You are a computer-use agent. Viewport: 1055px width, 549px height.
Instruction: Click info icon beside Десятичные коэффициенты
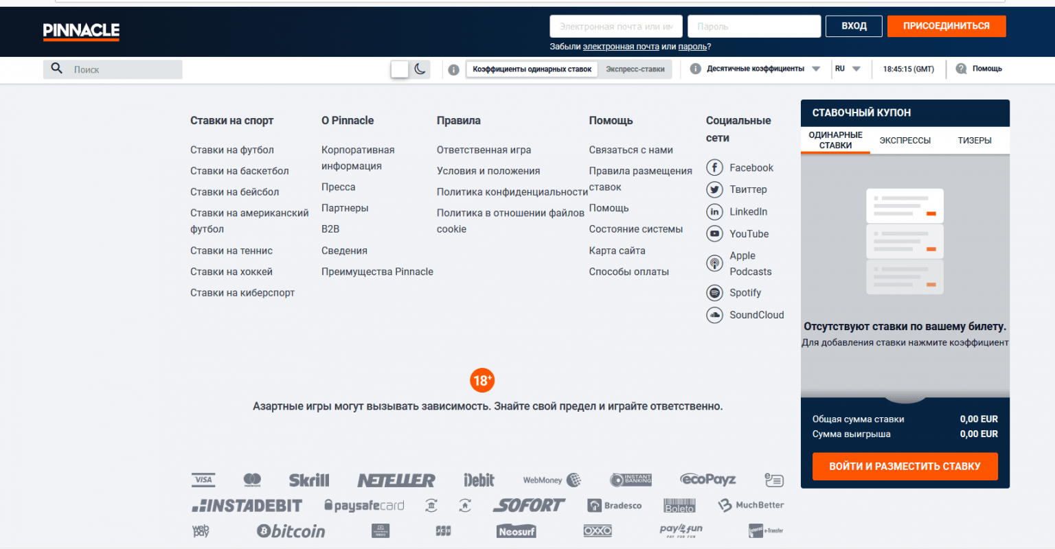tap(695, 69)
